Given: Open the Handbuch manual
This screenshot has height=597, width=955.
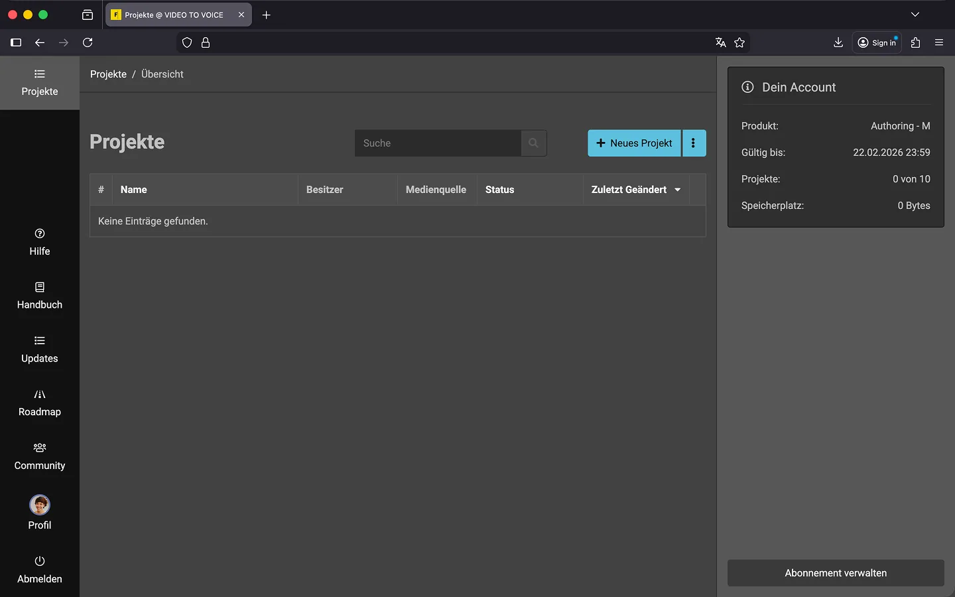Looking at the screenshot, I should click(40, 296).
